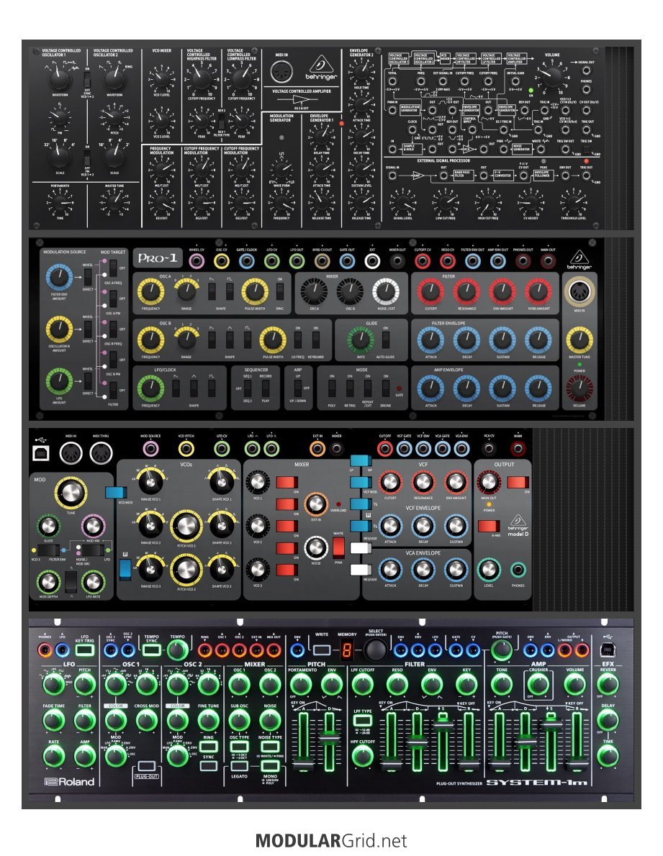This screenshot has width=663, height=856.
Task: Toggle the Pro-1 Drone mode switch
Action: (386, 388)
